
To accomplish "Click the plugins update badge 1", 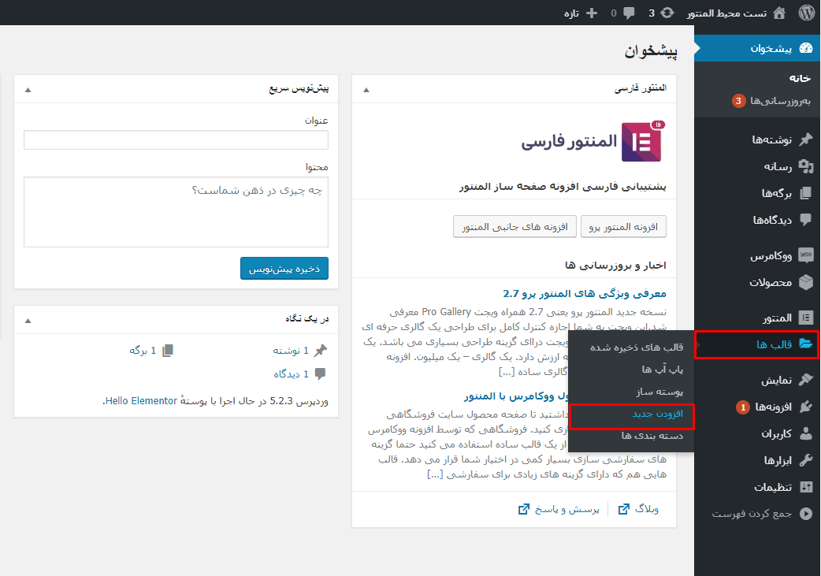I will click(x=742, y=407).
